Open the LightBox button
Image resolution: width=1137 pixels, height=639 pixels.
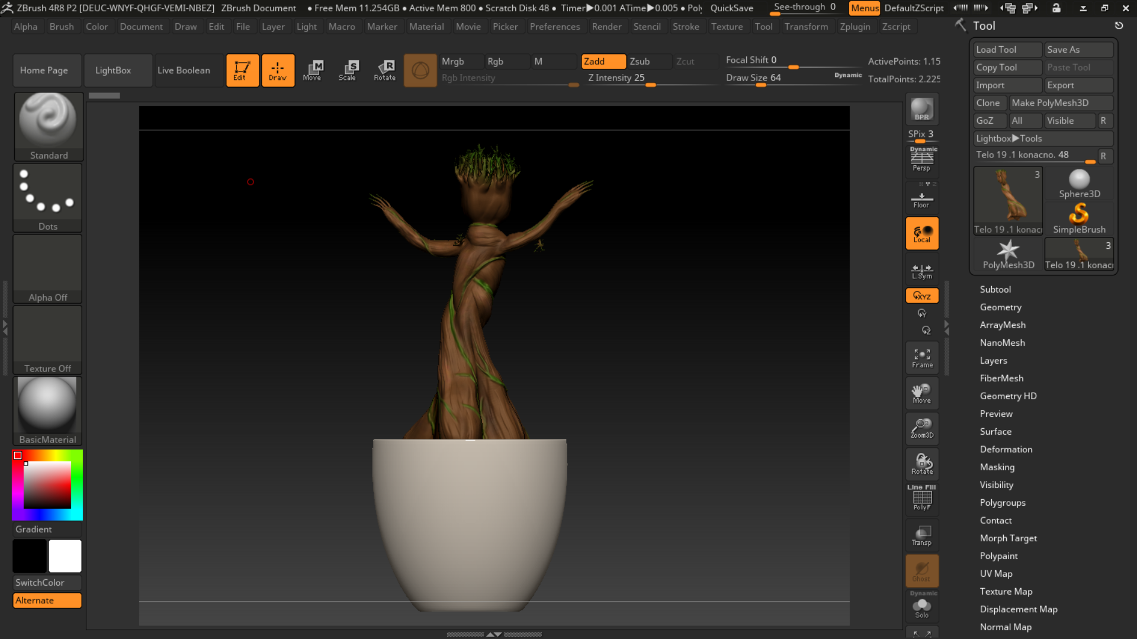pos(118,70)
